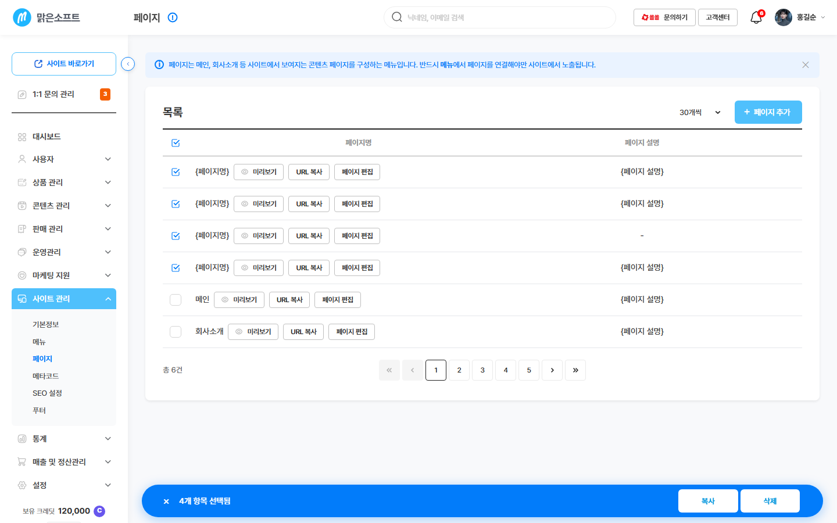Click the 고객센터 button
Image resolution: width=837 pixels, height=523 pixels.
tap(718, 17)
